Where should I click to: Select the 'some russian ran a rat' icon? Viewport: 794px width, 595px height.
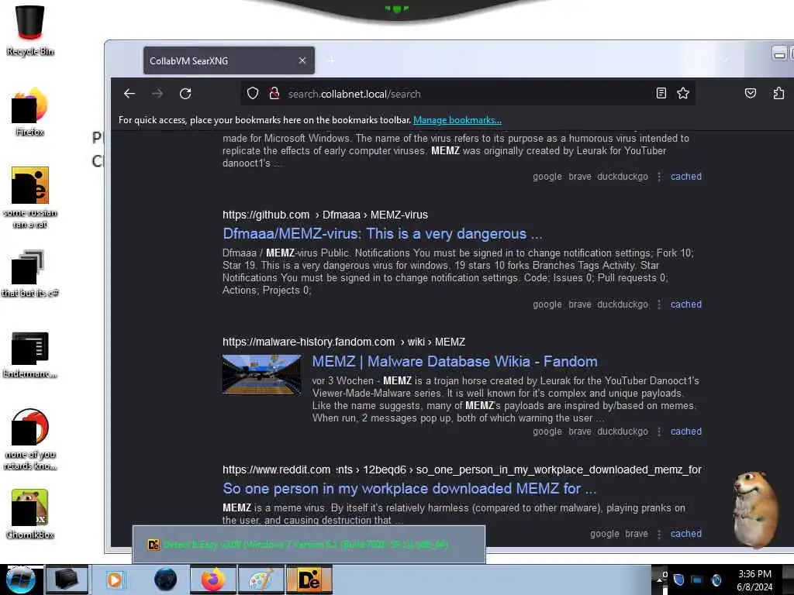30,198
